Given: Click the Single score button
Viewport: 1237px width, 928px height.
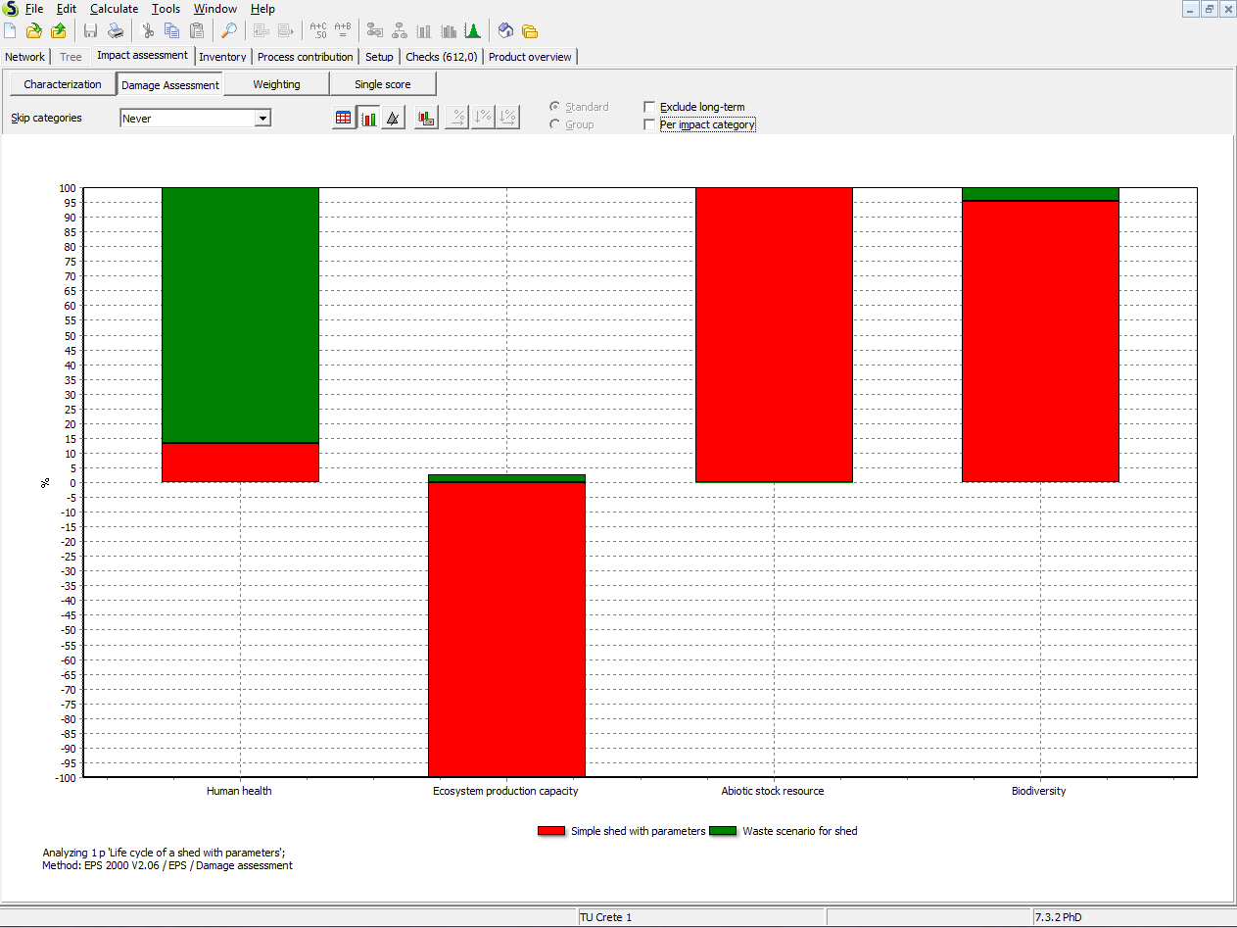Looking at the screenshot, I should (383, 84).
